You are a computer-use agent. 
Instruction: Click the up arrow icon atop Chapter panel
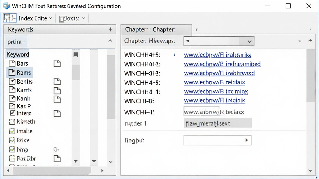(x=310, y=41)
